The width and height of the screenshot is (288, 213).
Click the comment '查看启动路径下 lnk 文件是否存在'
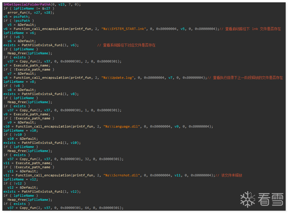point(253,29)
